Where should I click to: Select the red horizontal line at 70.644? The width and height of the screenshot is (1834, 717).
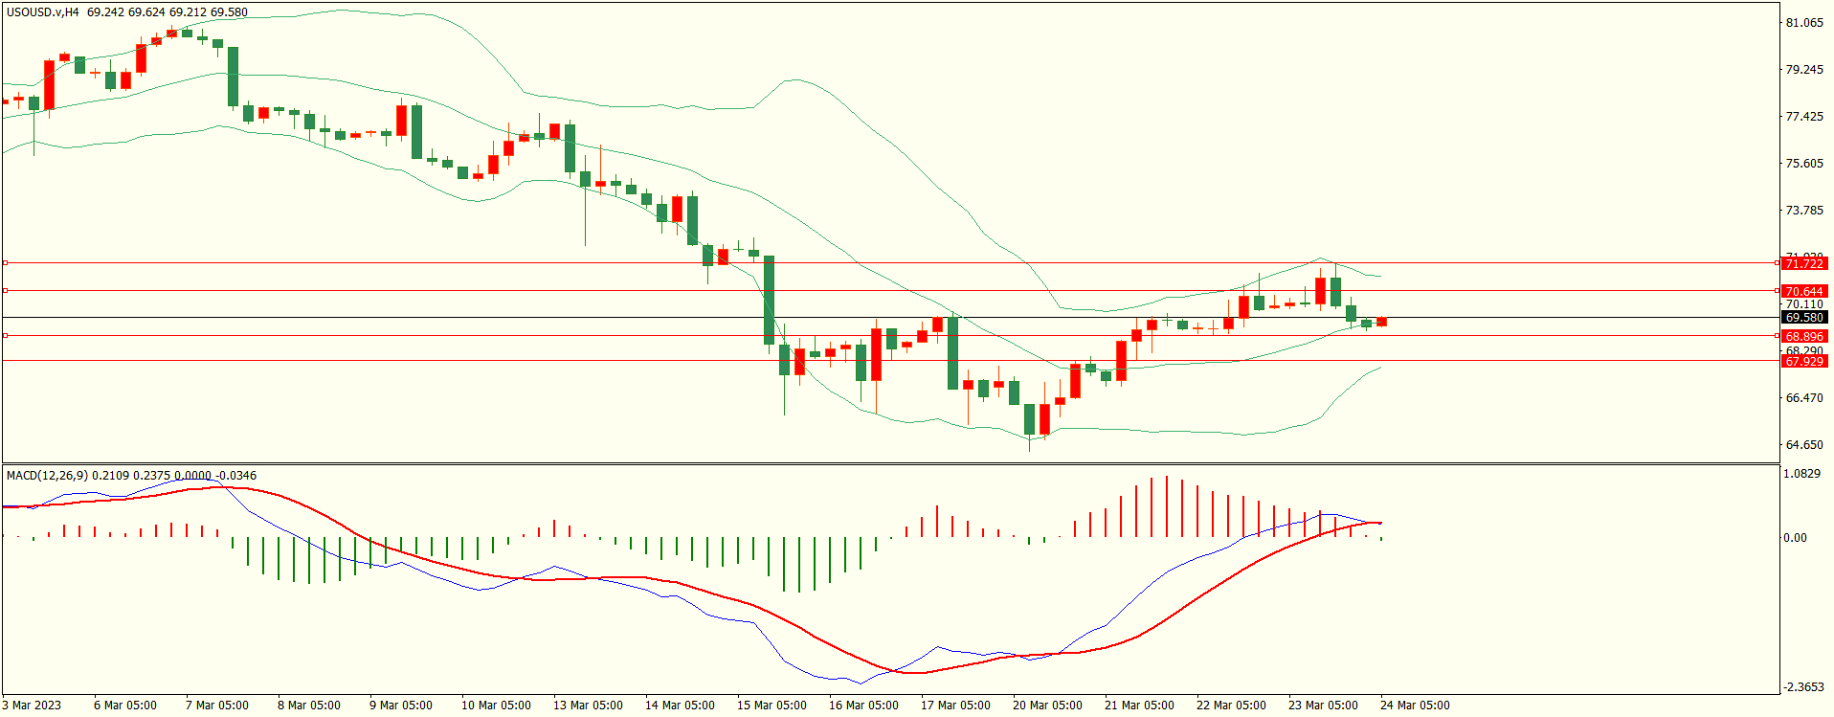[x=890, y=290]
